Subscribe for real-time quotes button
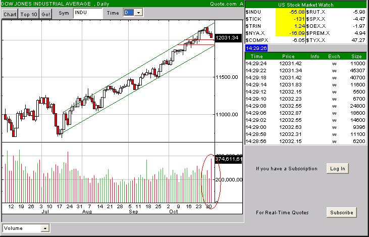This screenshot has width=369, height=237. tap(341, 213)
